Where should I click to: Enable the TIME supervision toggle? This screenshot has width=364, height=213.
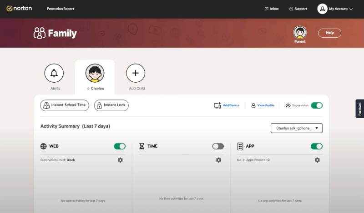(x=218, y=146)
